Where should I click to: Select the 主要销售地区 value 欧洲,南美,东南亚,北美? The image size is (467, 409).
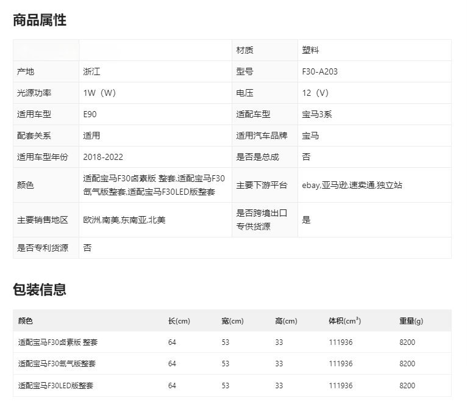[124, 220]
